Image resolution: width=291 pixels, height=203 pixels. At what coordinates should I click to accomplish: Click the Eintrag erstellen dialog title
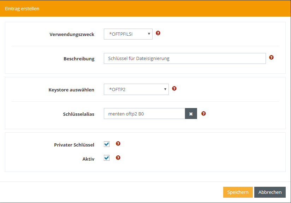22,9
